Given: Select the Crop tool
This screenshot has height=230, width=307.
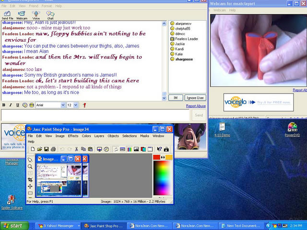Looking at the screenshot, I should tap(30, 180).
